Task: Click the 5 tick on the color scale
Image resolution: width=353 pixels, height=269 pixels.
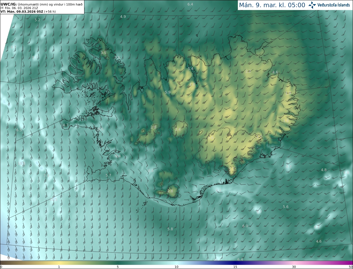Action: click(118, 267)
